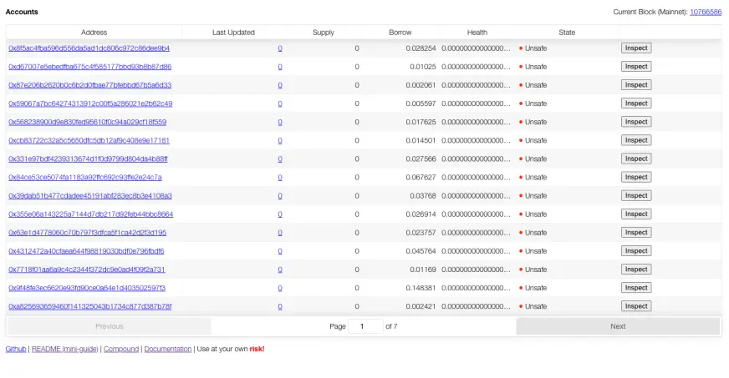
Task: Open account address starting 0x7718f0
Action: [x=86, y=270]
